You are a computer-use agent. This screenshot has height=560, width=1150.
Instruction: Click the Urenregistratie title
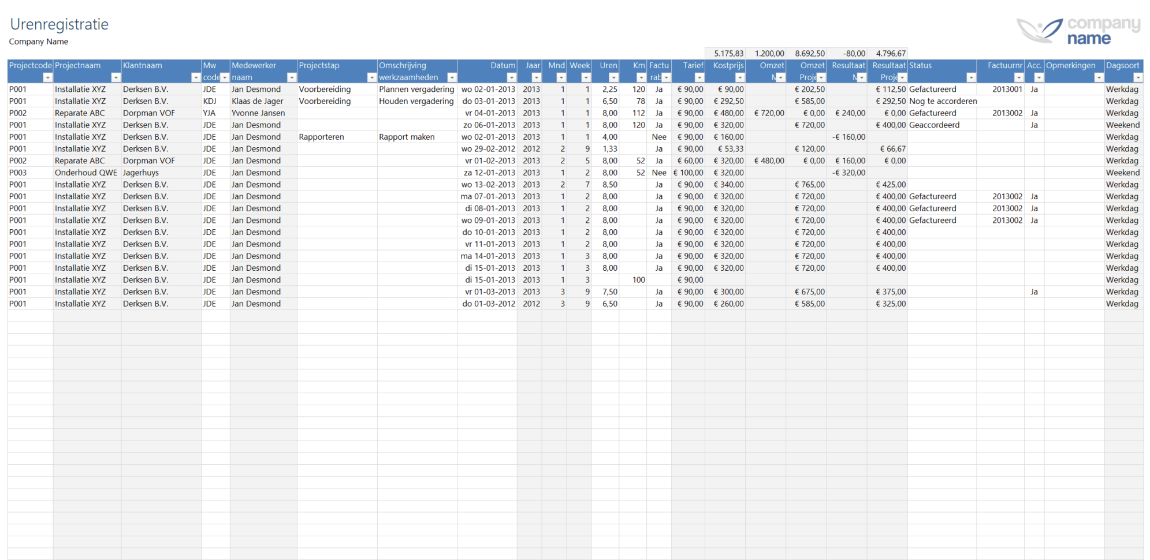point(59,24)
